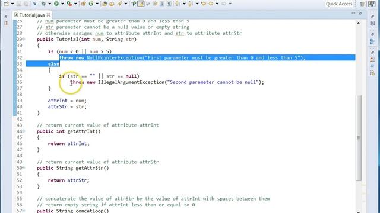380x213 pixels.
Task: Click the vertical scrollbar thumb
Action: [x=359, y=138]
